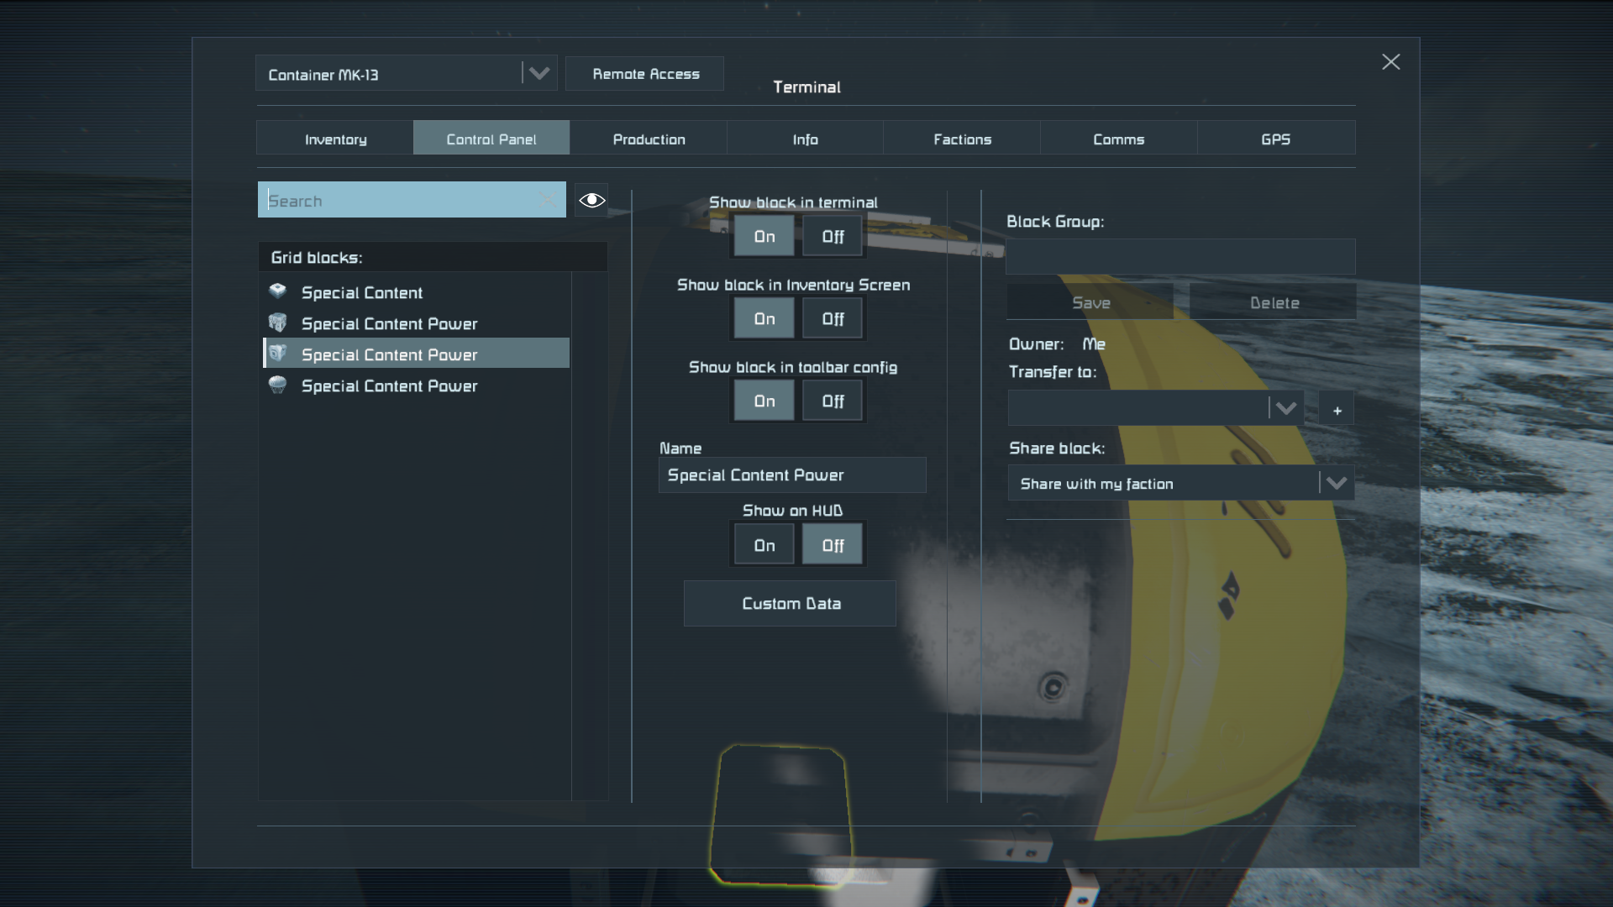Viewport: 1613px width, 907px height.
Task: Click the first Special Content Power icon
Action: pyautogui.click(x=278, y=322)
